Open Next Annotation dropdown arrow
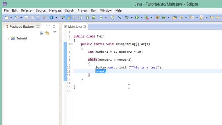 [197, 18]
